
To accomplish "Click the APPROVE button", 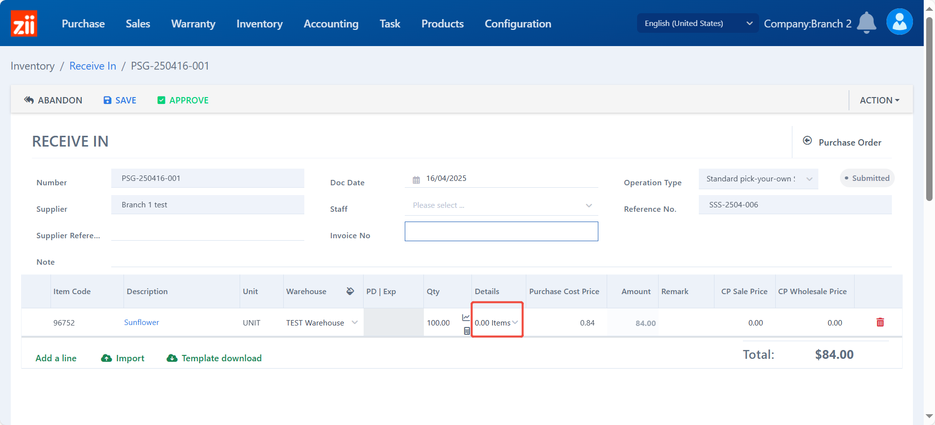I will pyautogui.click(x=183, y=100).
